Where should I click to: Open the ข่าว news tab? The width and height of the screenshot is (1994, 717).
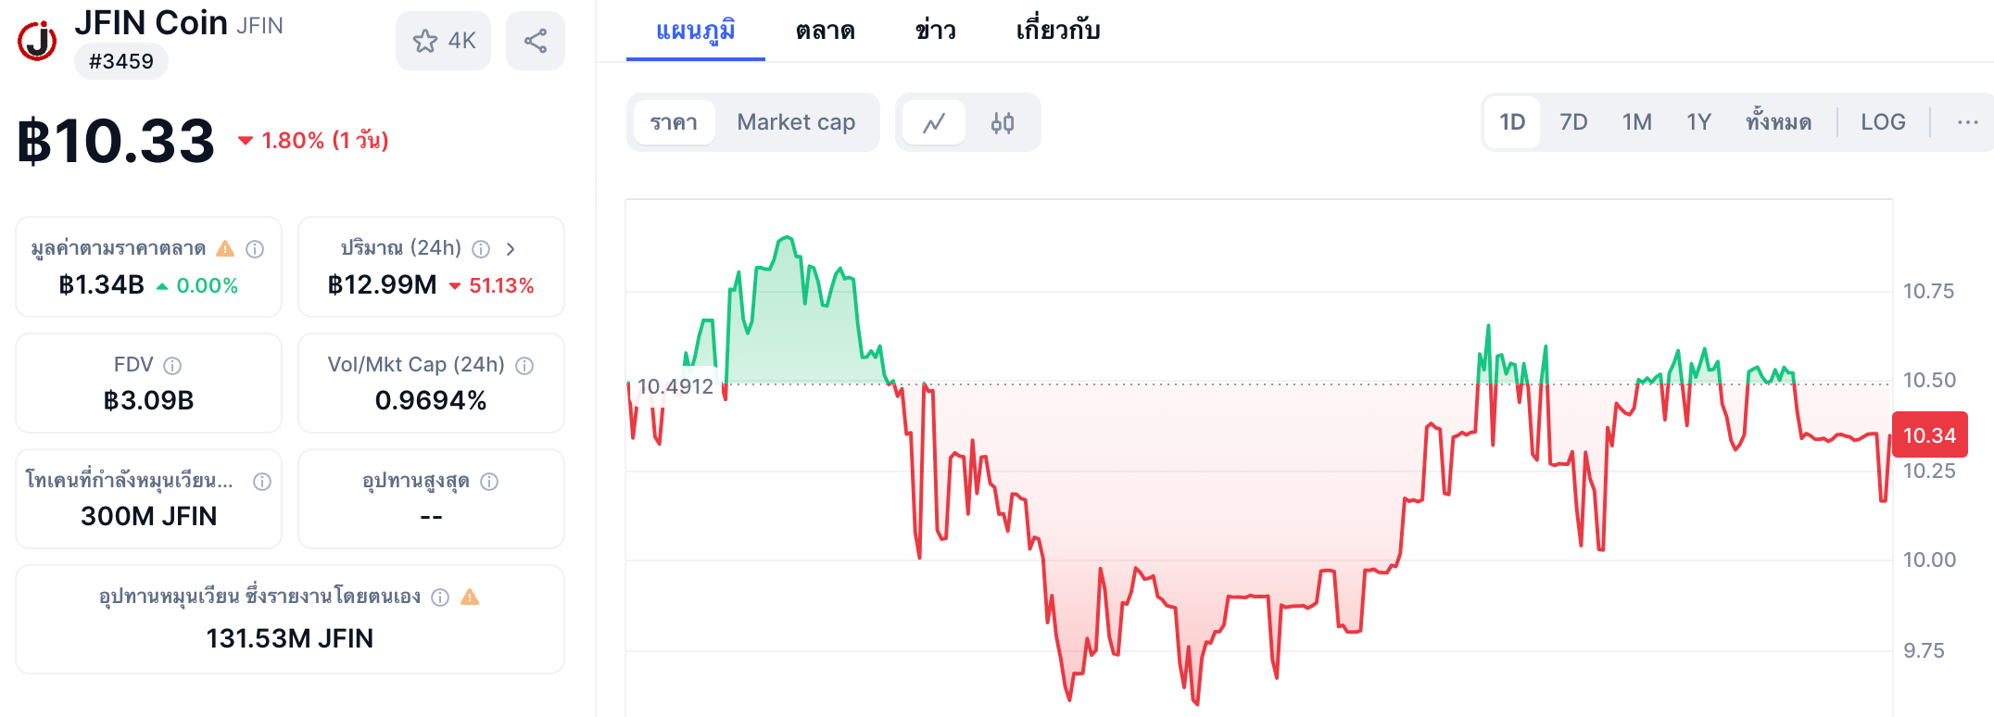tap(935, 31)
